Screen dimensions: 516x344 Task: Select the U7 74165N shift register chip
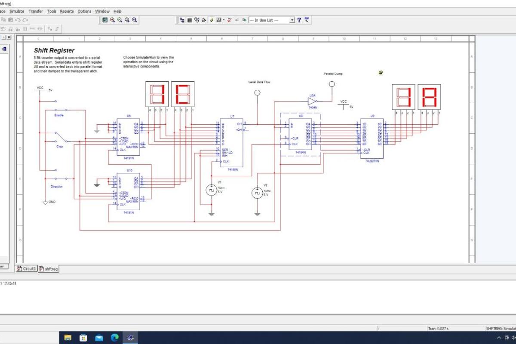pos(232,143)
